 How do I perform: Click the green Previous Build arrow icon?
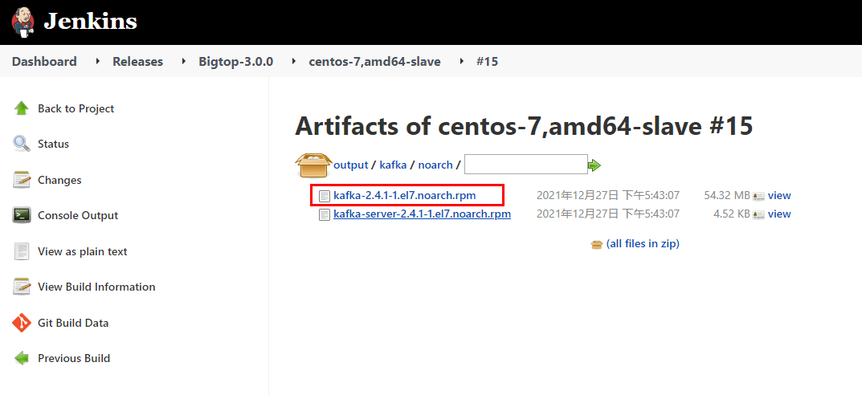[22, 358]
